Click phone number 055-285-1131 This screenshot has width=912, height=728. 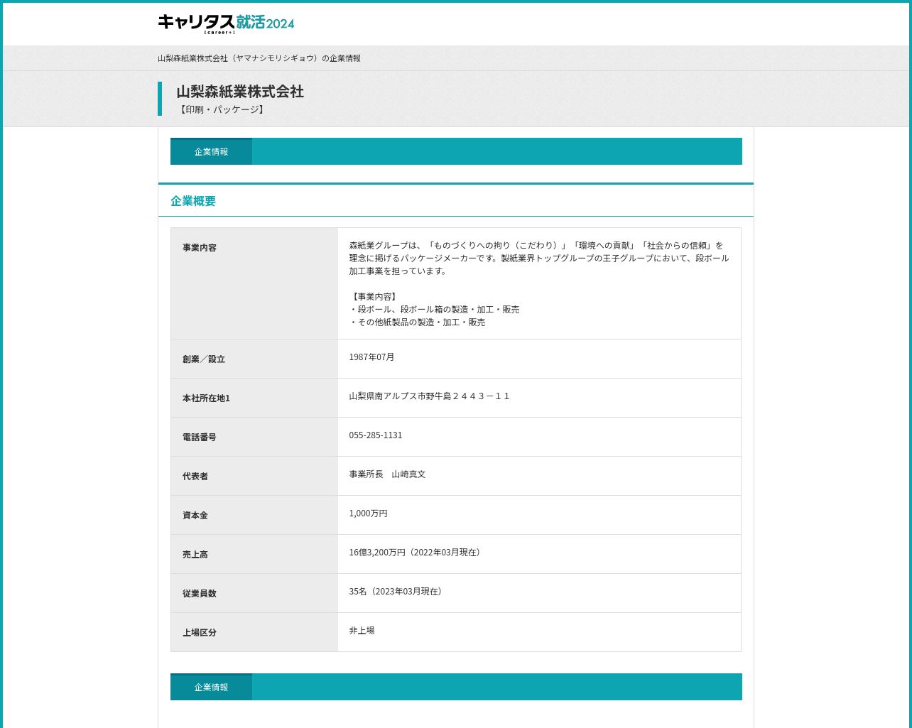[376, 435]
